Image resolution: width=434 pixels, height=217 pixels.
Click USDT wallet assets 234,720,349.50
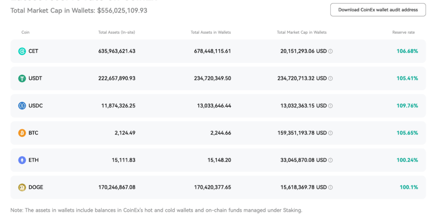(x=213, y=78)
